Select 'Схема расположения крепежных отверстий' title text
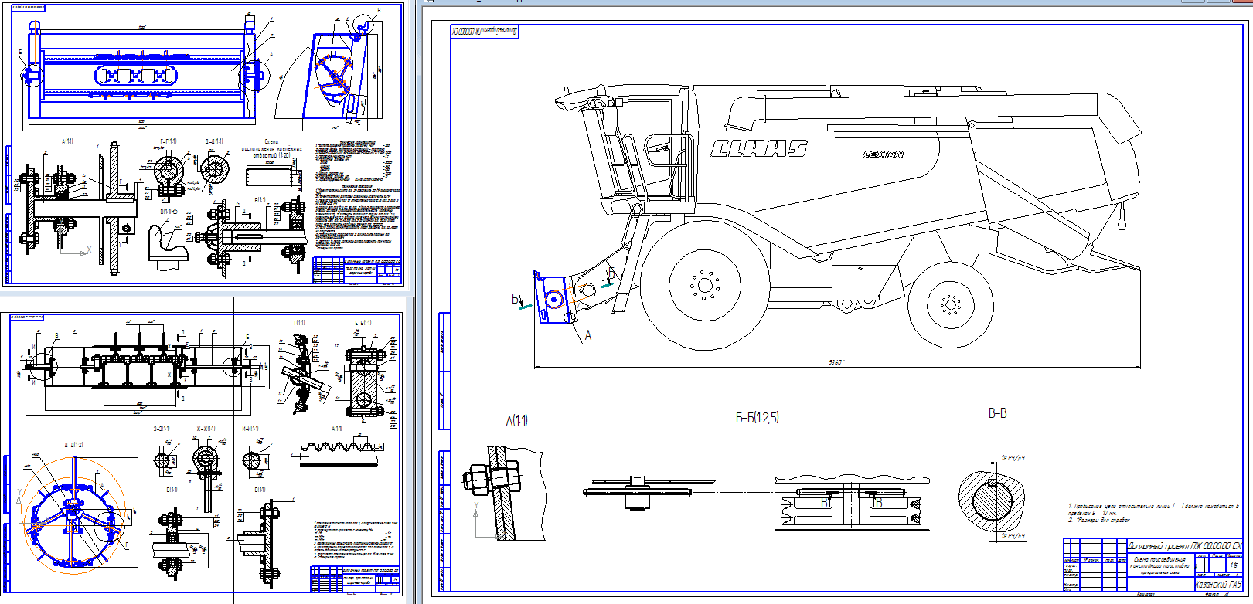This screenshot has width=1253, height=604. (x=271, y=148)
